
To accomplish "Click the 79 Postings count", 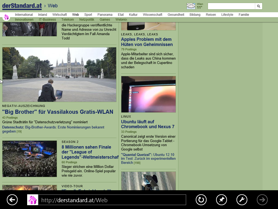I will (129, 50).
